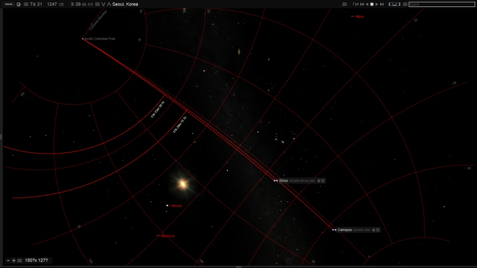
Task: Click the bright Sun in the sky view
Action: pyautogui.click(x=183, y=184)
